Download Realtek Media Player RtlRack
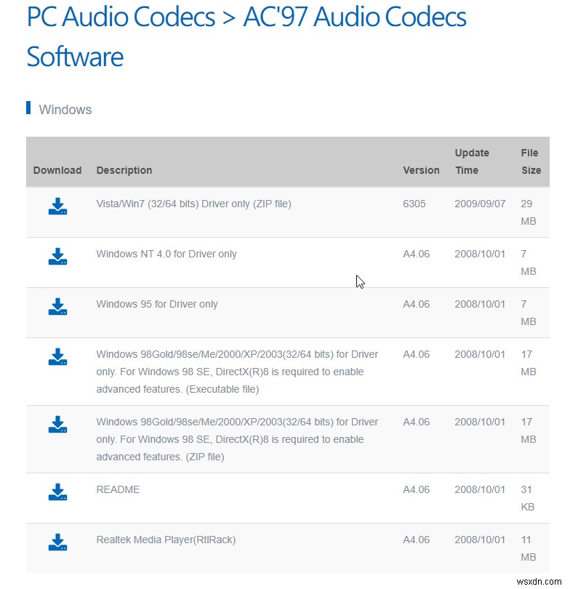Viewport: 570px width, 589px height. (x=57, y=542)
